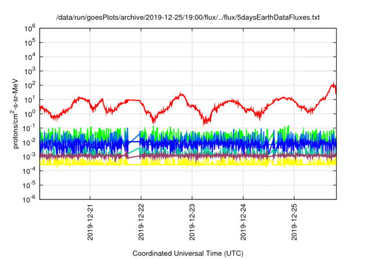Image resolution: width=371 pixels, height=259 pixels.
Task: Click the y-axis label 10^-3
Action: tap(29, 157)
